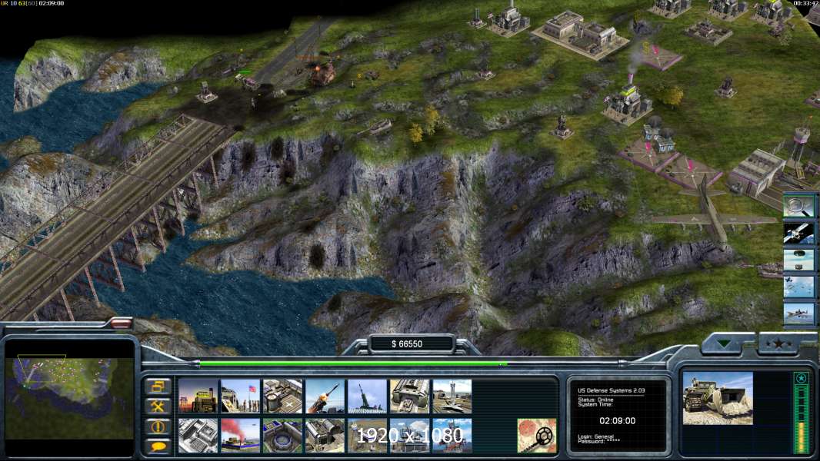The height and width of the screenshot is (461, 820).
Task: Toggle the red switch above minimap
Action: (x=121, y=323)
